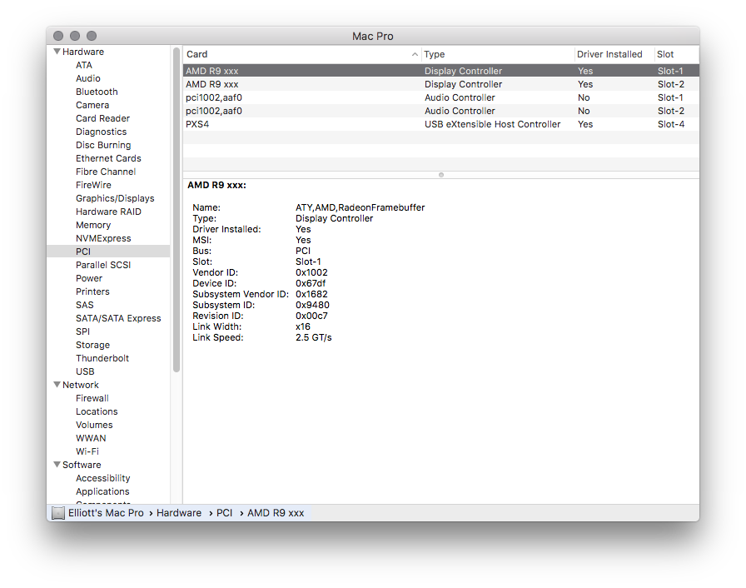Select Thunderbolt in the sidebar

pos(102,358)
